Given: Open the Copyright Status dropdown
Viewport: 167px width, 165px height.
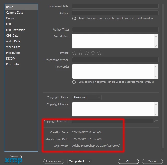Looking at the screenshot, I should tap(87, 97).
